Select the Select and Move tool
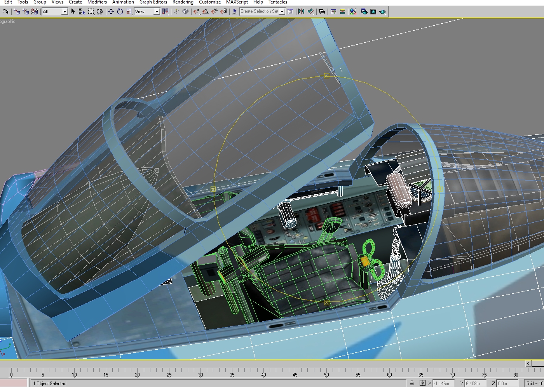Screen dimensions: 544x387 [111, 12]
